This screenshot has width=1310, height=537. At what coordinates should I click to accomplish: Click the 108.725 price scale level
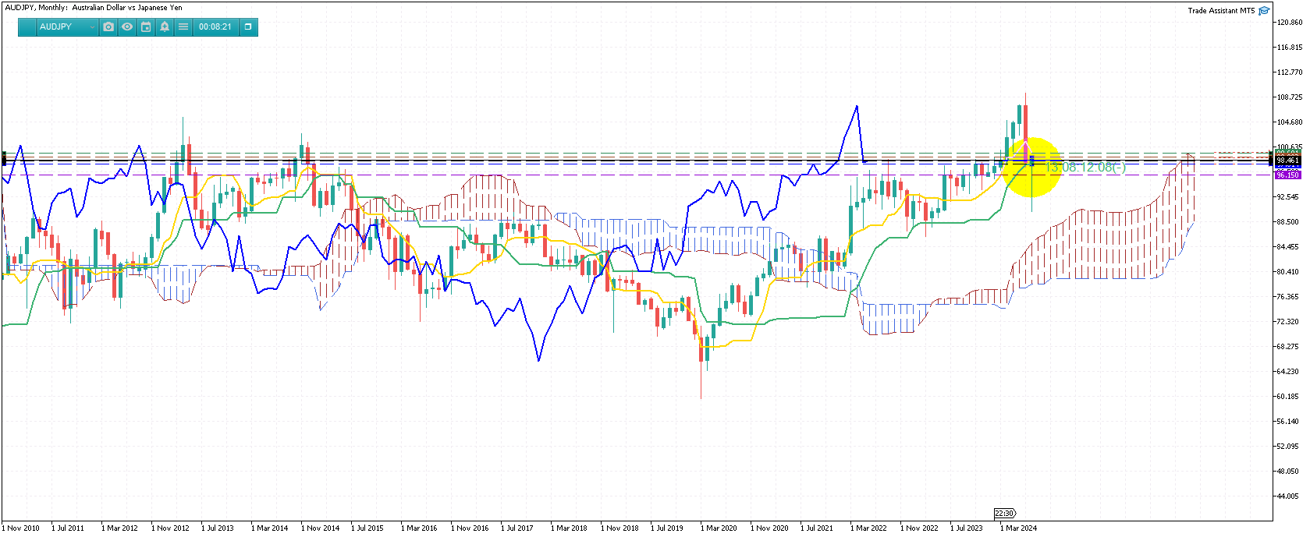[1289, 97]
